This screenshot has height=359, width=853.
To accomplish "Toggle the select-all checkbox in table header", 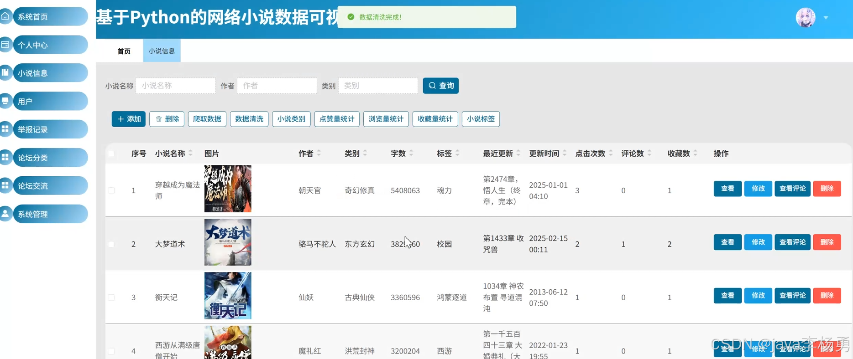I will [x=111, y=154].
